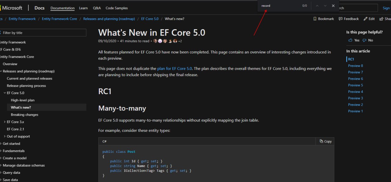This screenshot has width=391, height=182.
Task: Click the thumbs down No icon
Action: click(364, 40)
